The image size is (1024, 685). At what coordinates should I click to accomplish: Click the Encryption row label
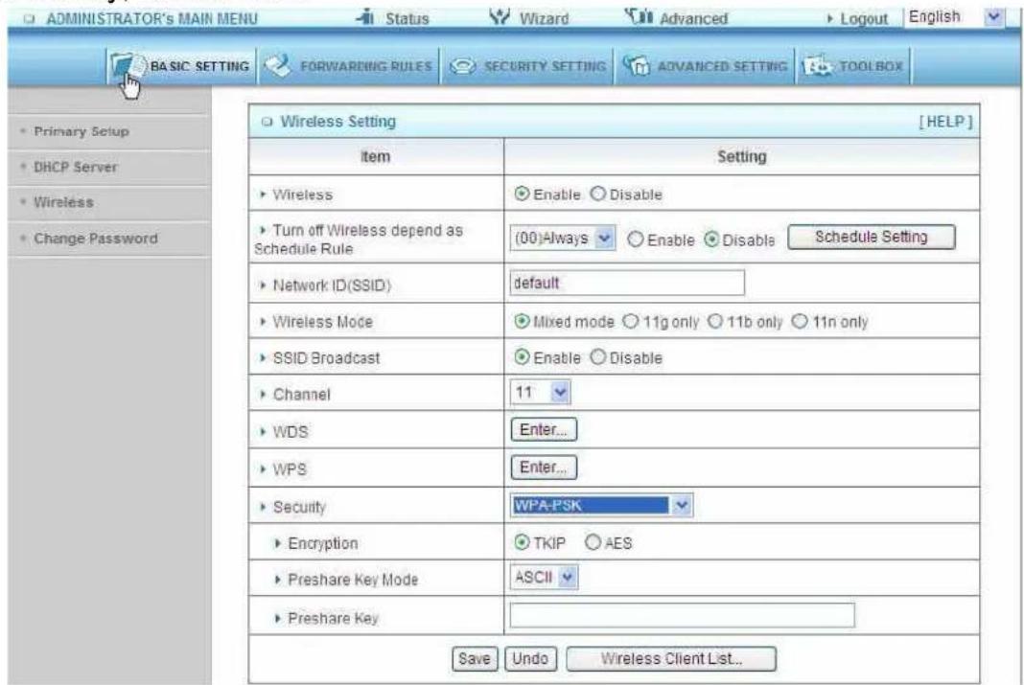click(322, 543)
